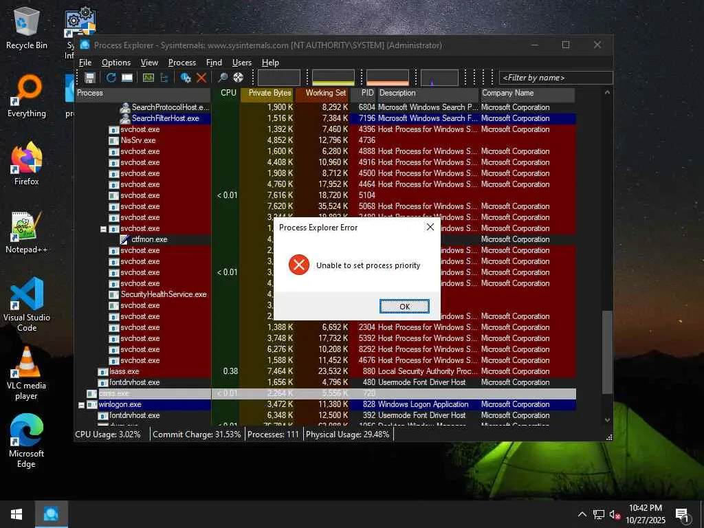Viewport: 704px width, 528px height.
Task: Click the NisSrv.exe process icon
Action: (114, 140)
